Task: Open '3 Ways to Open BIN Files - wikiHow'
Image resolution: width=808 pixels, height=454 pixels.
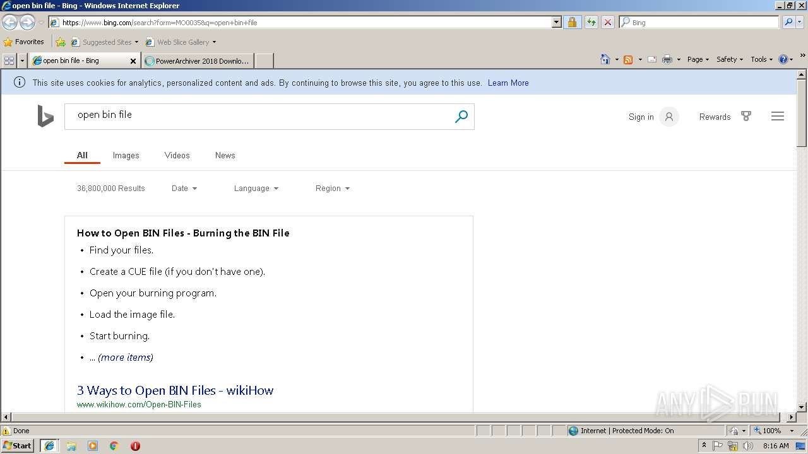Action: click(x=175, y=390)
